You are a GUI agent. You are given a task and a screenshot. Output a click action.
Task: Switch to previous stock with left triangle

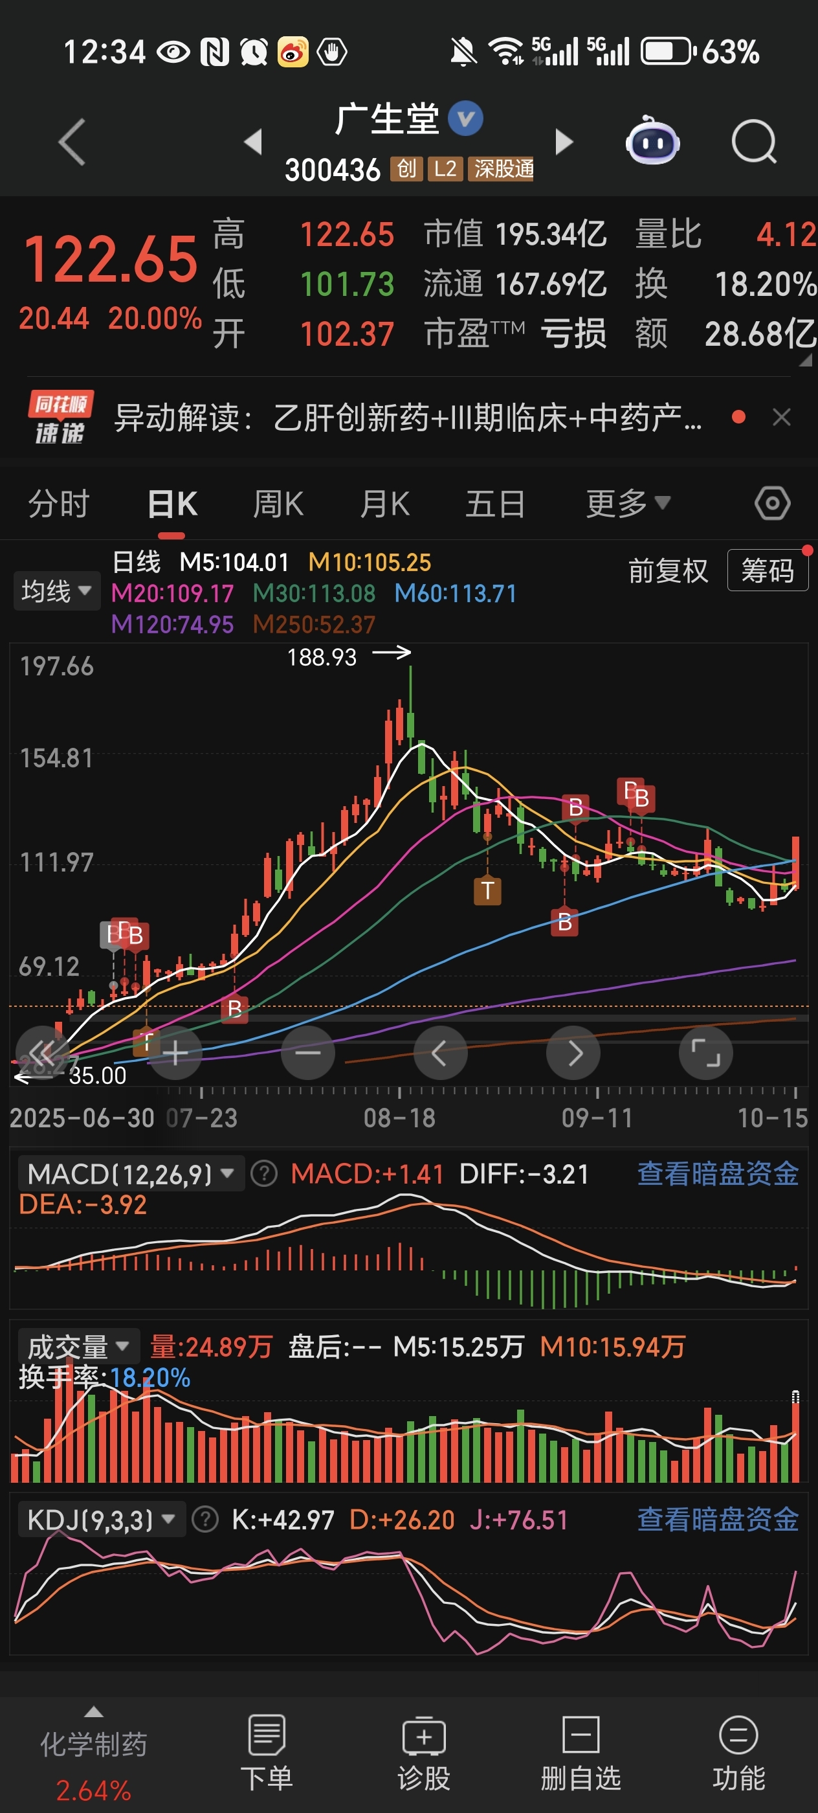pos(253,141)
